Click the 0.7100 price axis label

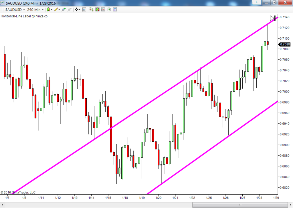pos(285,39)
